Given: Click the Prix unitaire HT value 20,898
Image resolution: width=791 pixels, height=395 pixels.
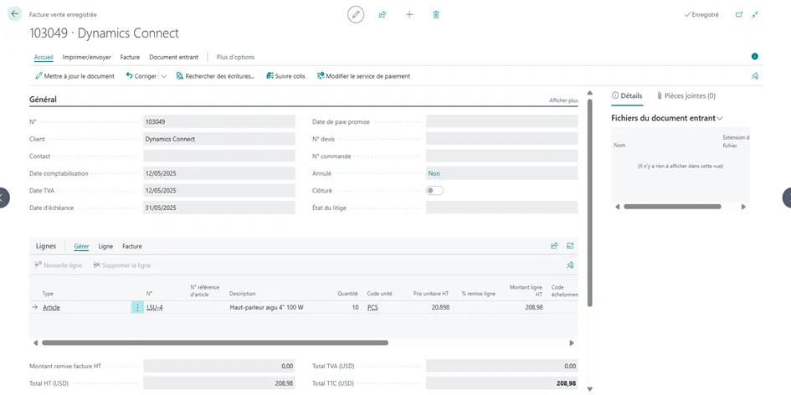Looking at the screenshot, I should 440,307.
